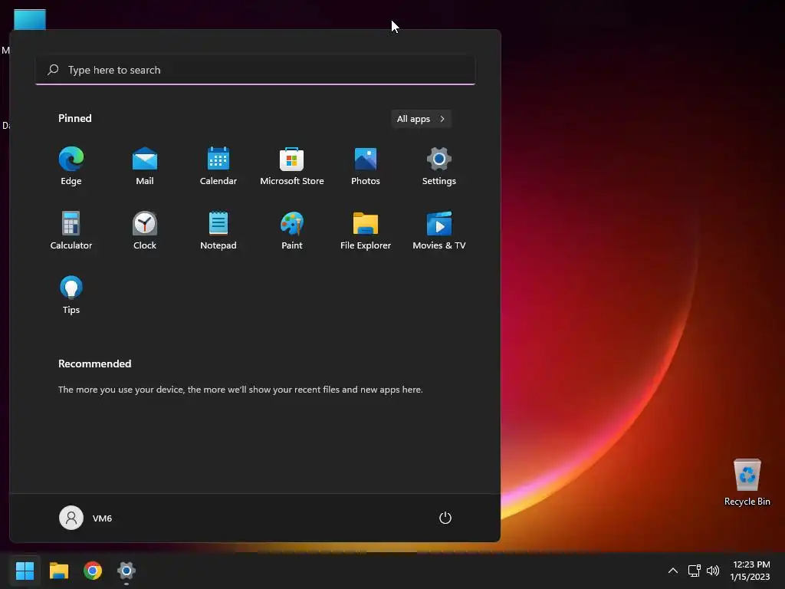Open File Explorer from pinned apps
This screenshot has height=589, width=785.
pyautogui.click(x=366, y=230)
